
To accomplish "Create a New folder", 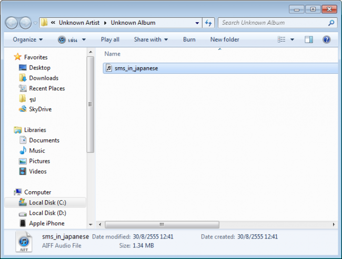I will (x=225, y=39).
